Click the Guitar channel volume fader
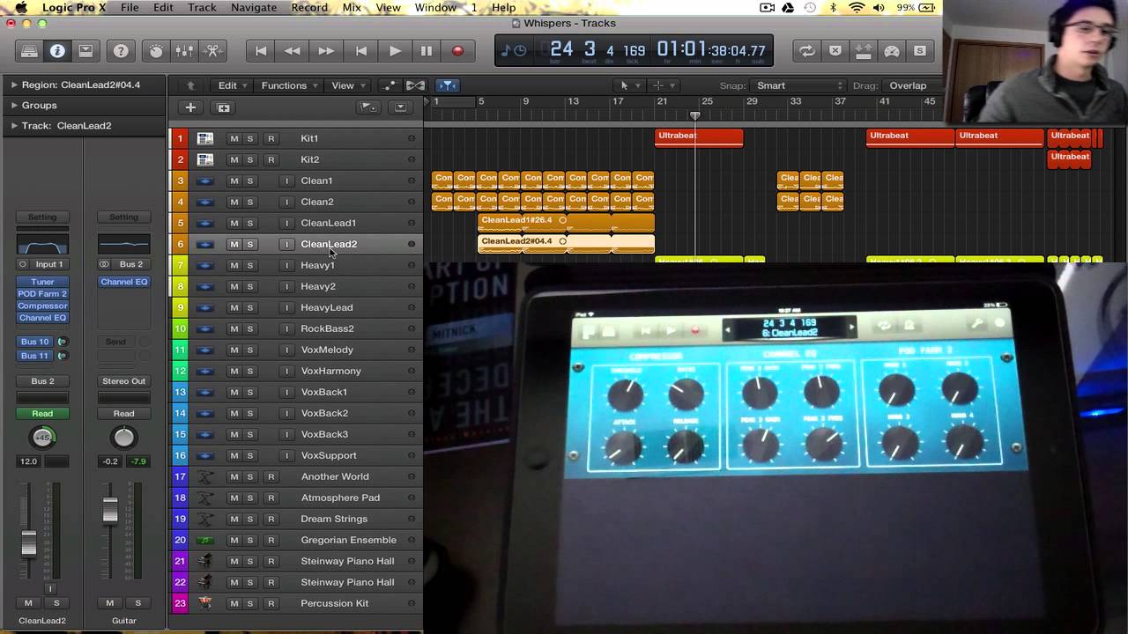Image resolution: width=1128 pixels, height=634 pixels. click(x=110, y=510)
